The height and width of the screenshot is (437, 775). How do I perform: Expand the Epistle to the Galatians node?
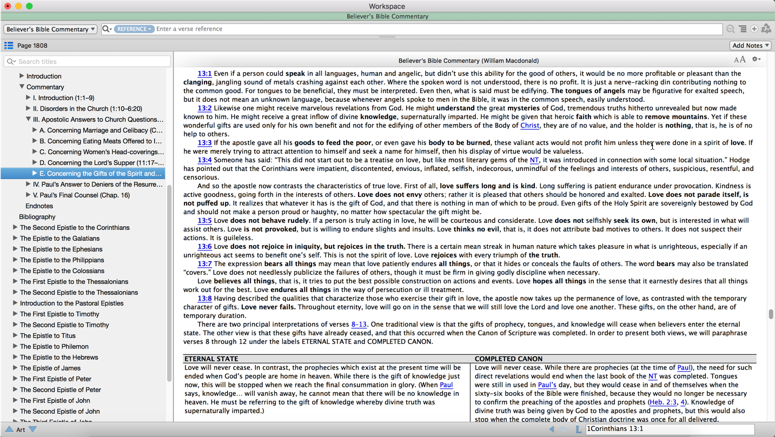pos(15,238)
